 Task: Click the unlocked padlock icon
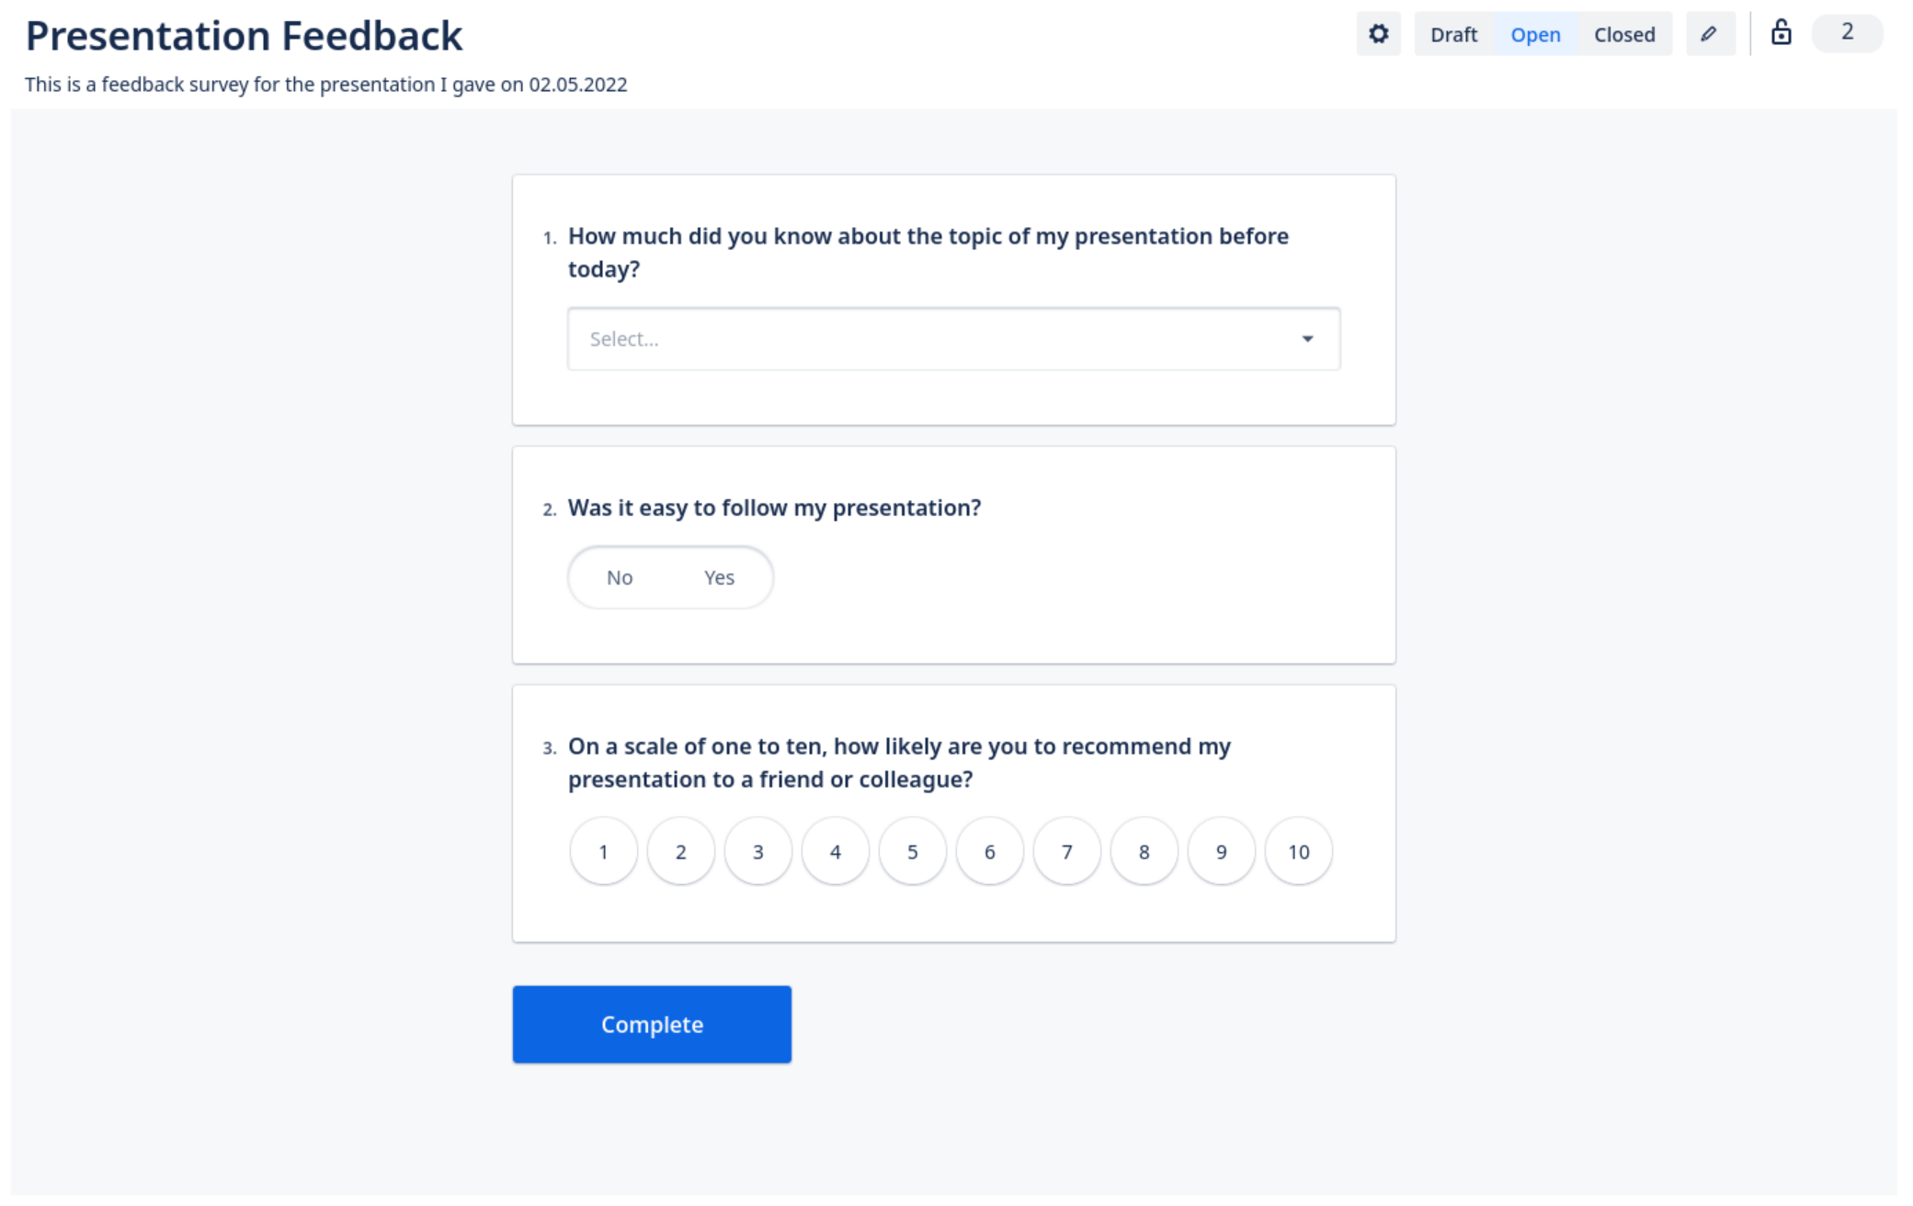point(1781,33)
